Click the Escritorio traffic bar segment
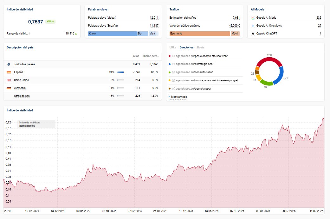This screenshot has height=219, width=330. pos(199,34)
